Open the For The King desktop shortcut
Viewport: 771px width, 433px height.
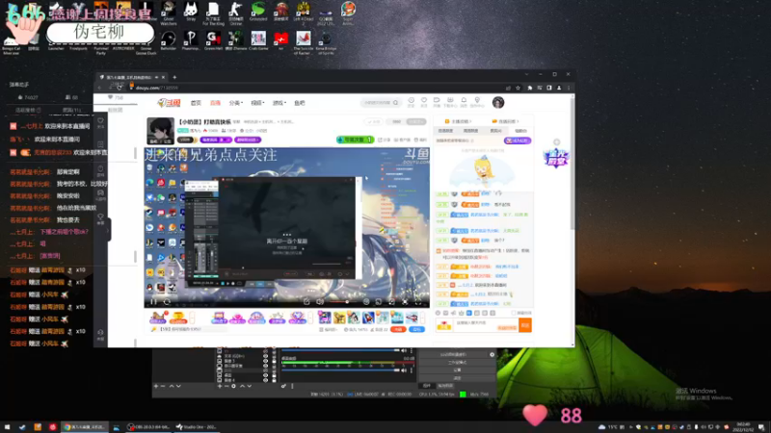pos(213,13)
